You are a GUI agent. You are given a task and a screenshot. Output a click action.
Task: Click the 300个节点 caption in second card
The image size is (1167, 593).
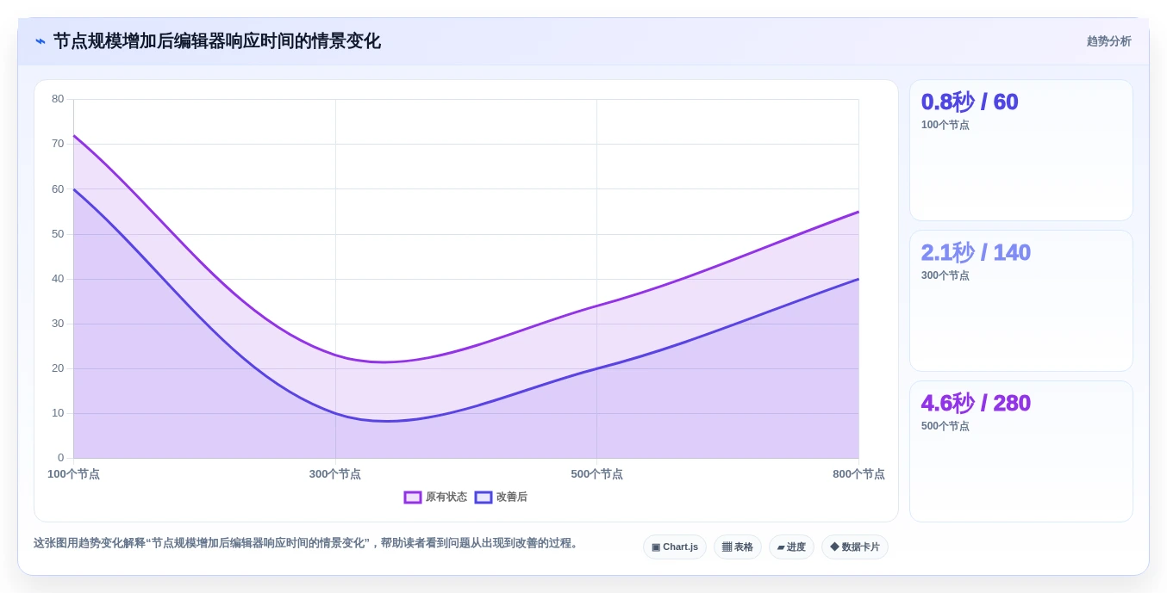[945, 275]
